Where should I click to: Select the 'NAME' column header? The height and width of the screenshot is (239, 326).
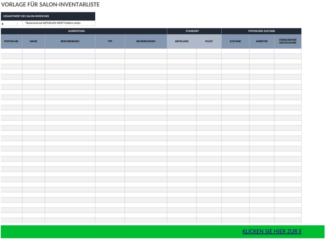(33, 41)
